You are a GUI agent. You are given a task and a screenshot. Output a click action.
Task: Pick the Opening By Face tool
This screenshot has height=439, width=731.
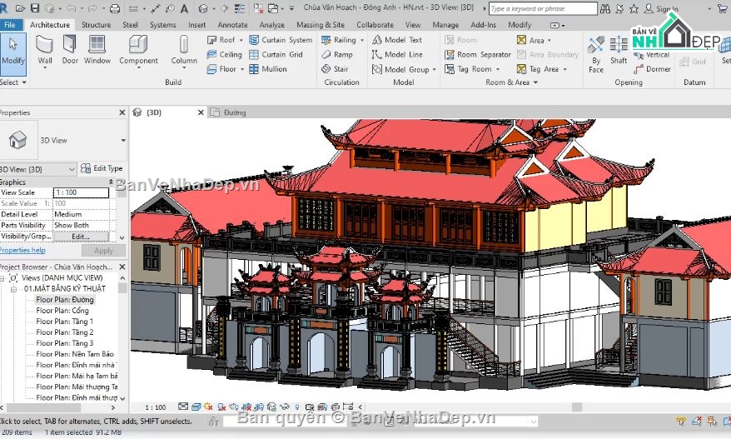click(596, 51)
